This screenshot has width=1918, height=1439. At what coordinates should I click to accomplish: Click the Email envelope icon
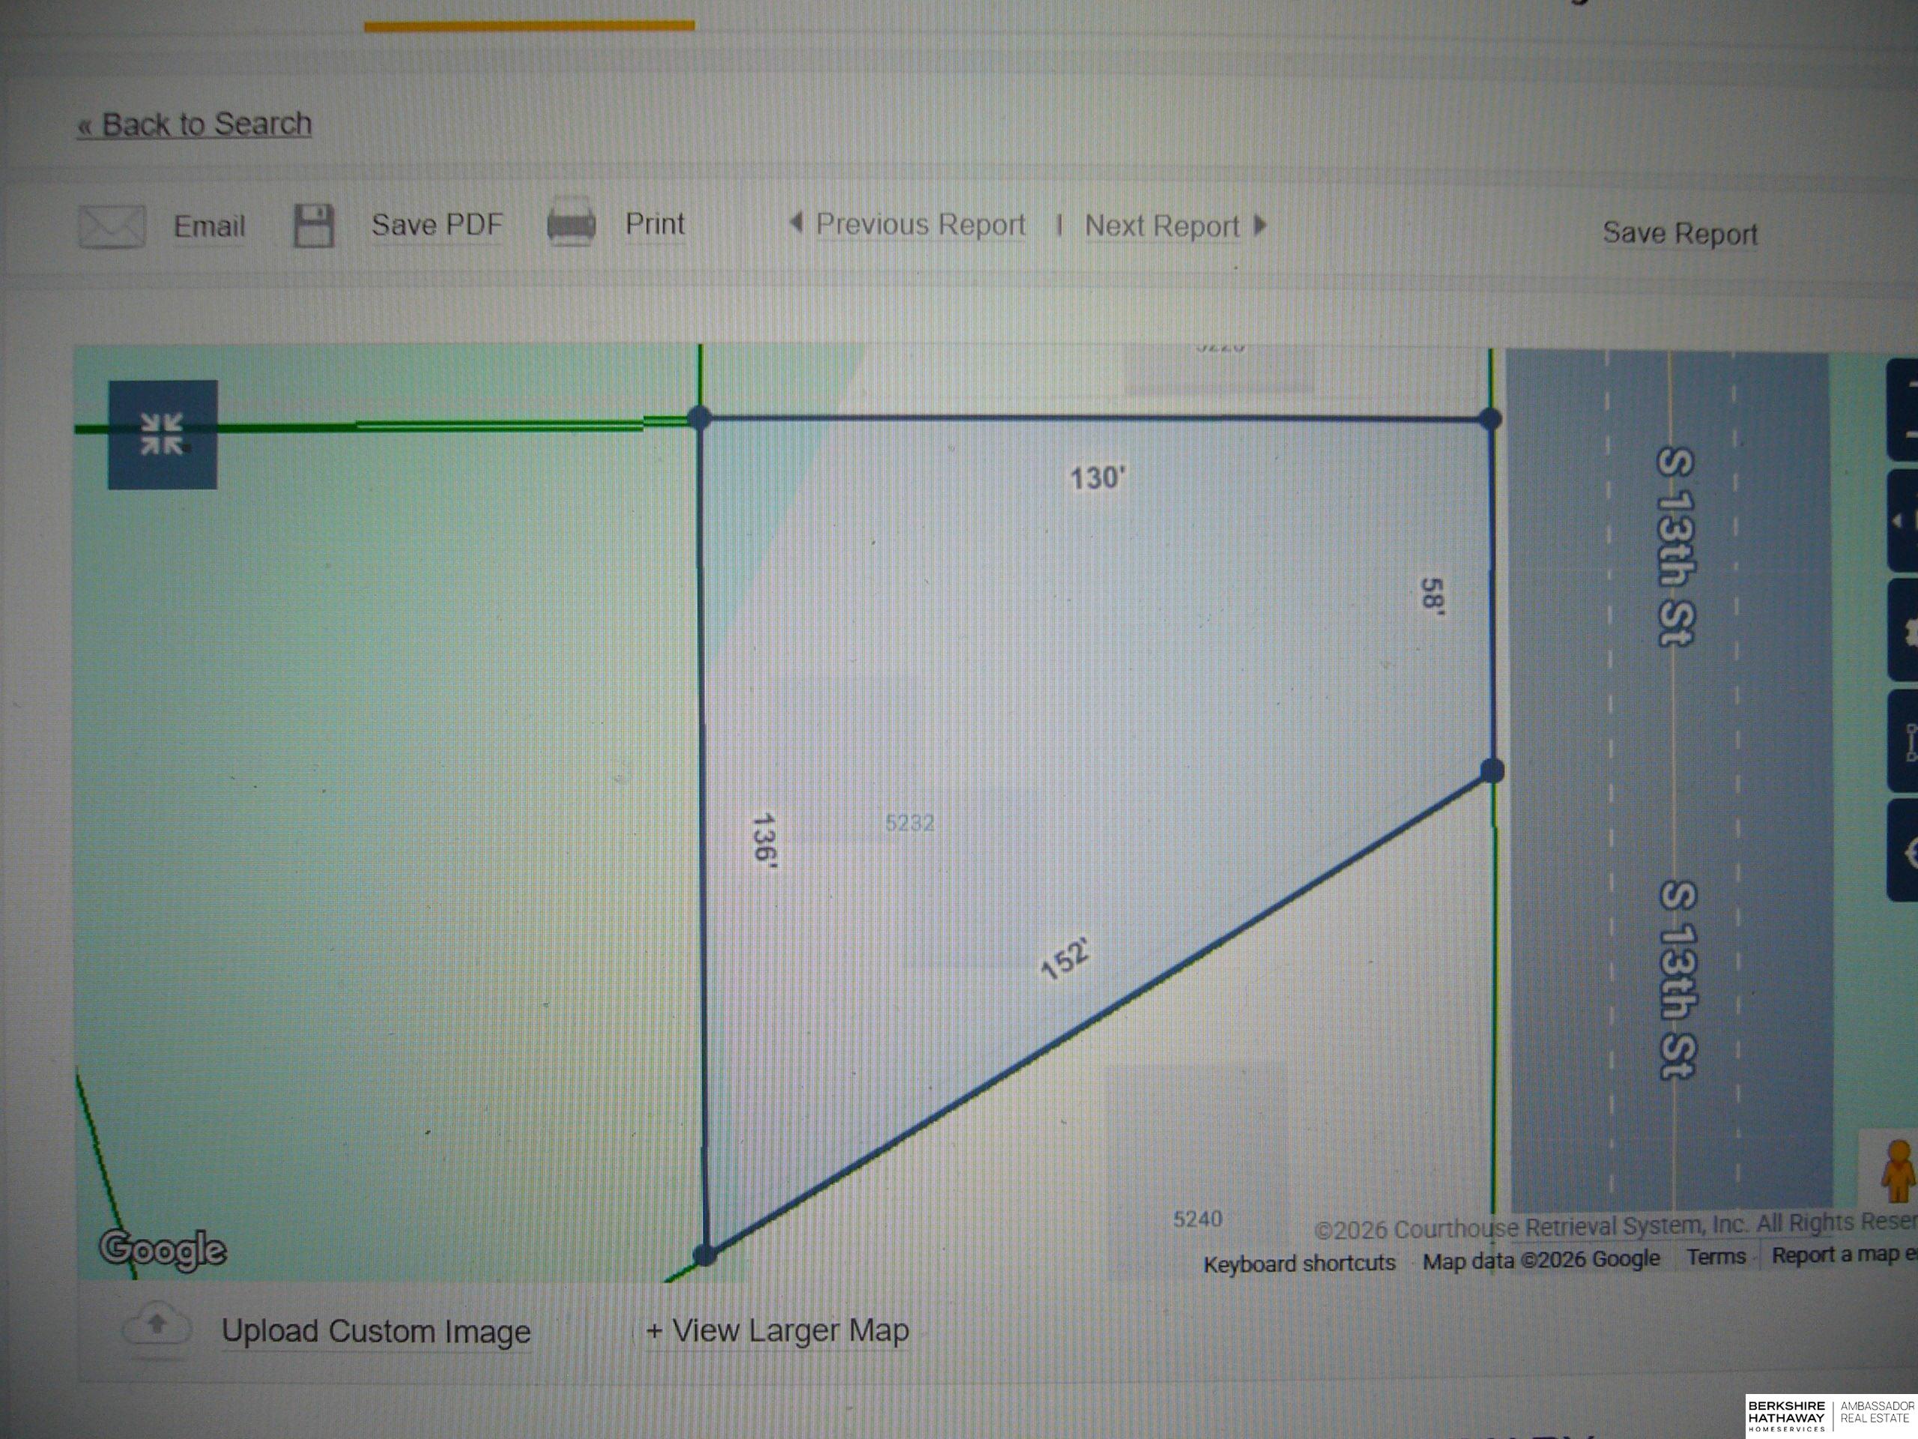(x=112, y=226)
